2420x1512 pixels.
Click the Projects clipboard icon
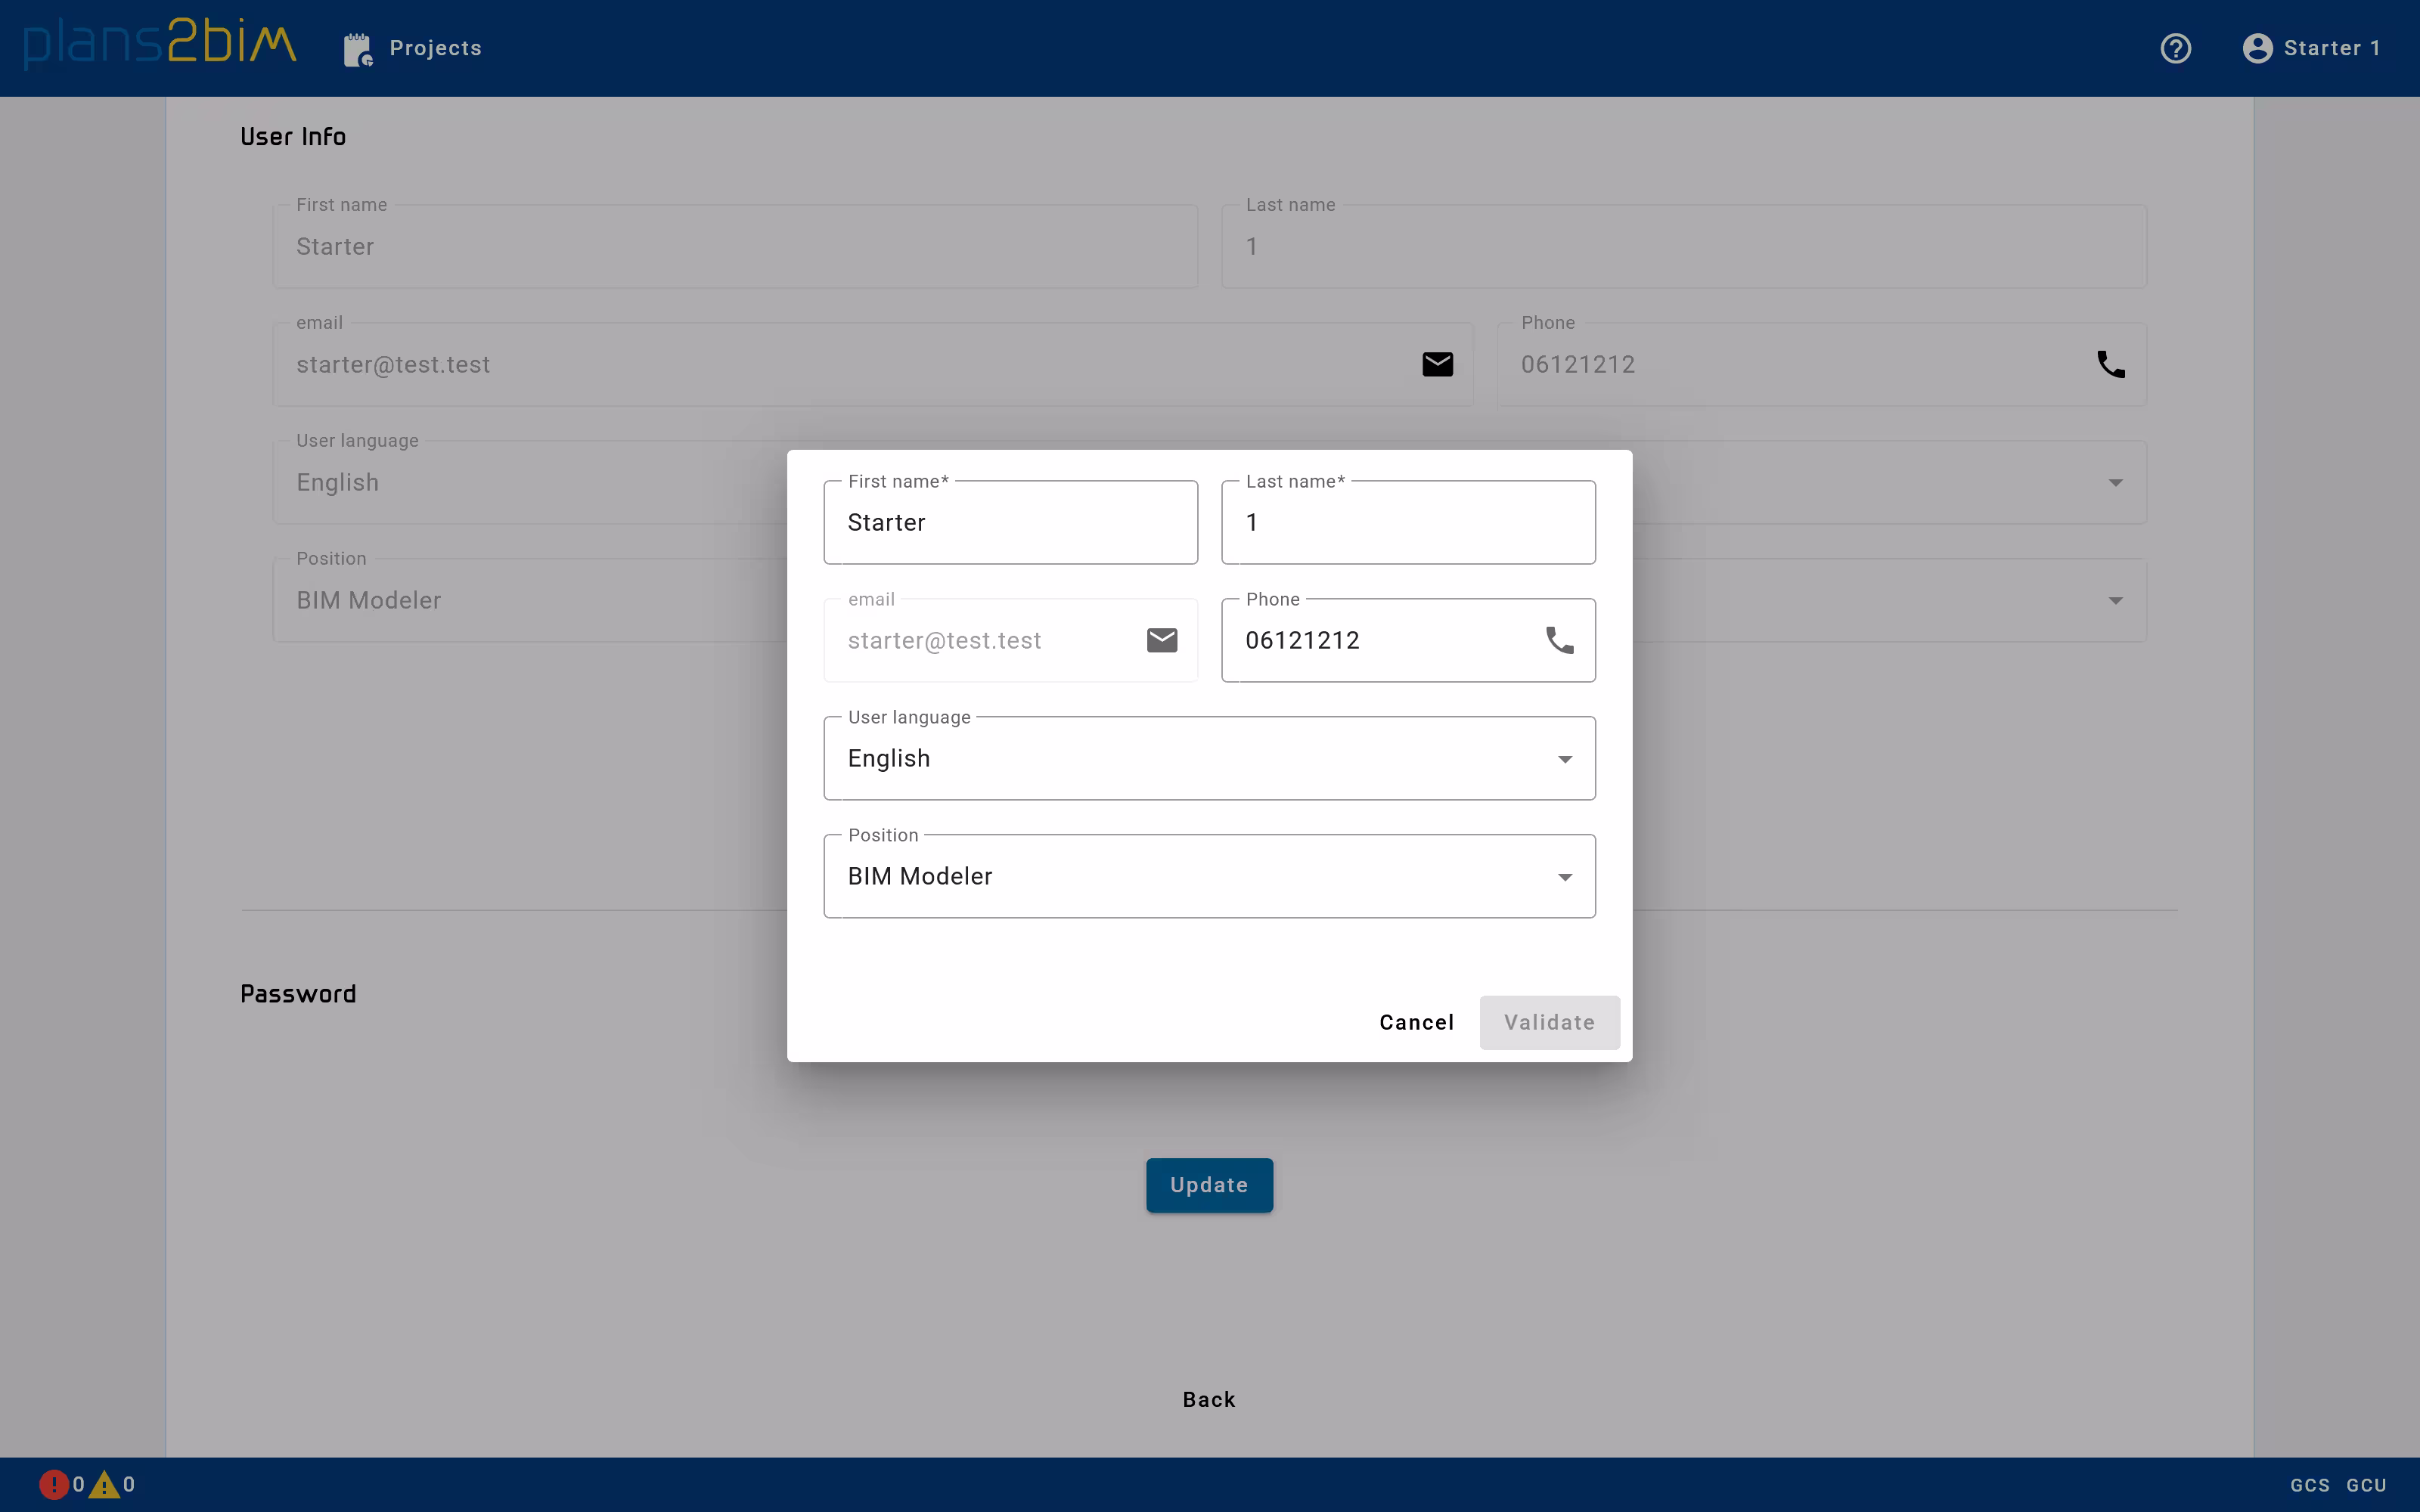click(357, 48)
